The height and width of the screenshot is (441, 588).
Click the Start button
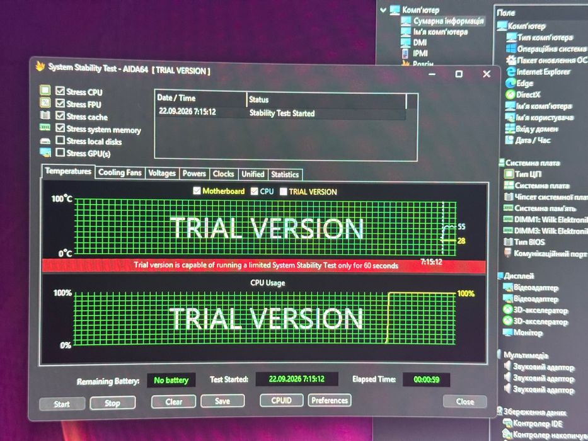[62, 404]
